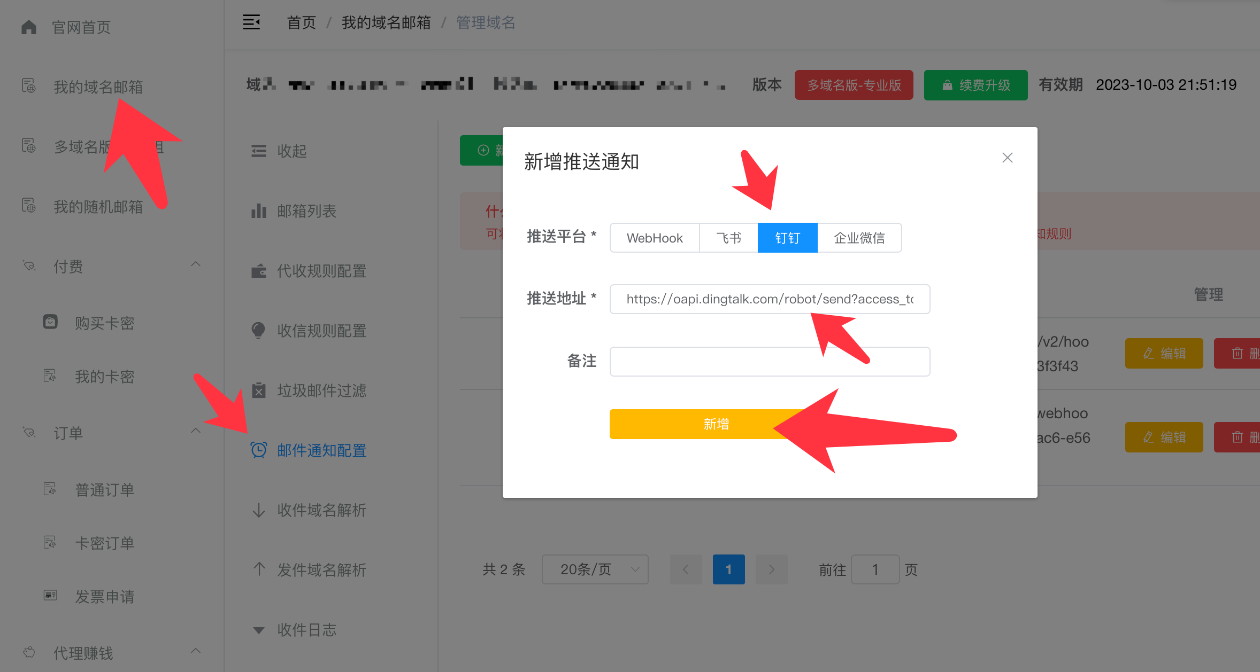This screenshot has width=1260, height=672.
Task: Open 收件日志 menu item
Action: [306, 630]
